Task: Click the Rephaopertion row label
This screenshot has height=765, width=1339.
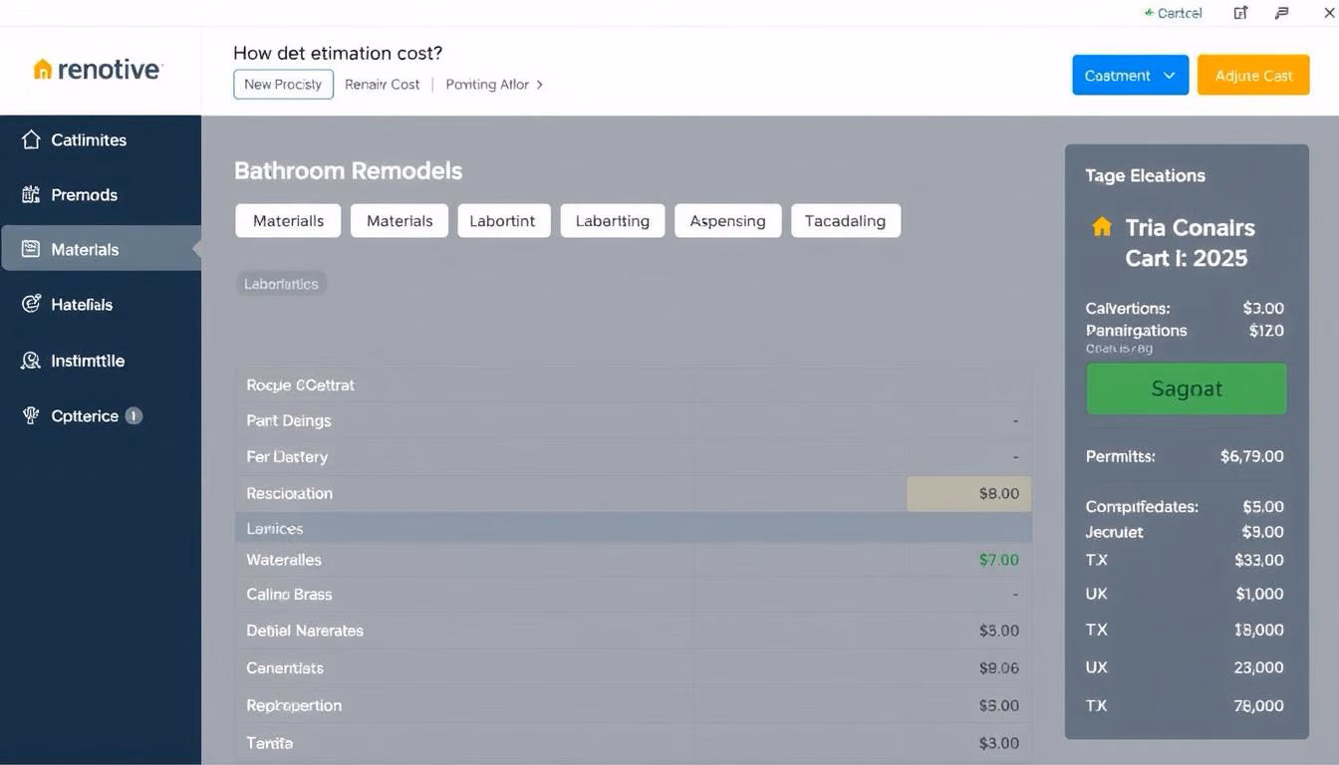Action: (x=294, y=705)
